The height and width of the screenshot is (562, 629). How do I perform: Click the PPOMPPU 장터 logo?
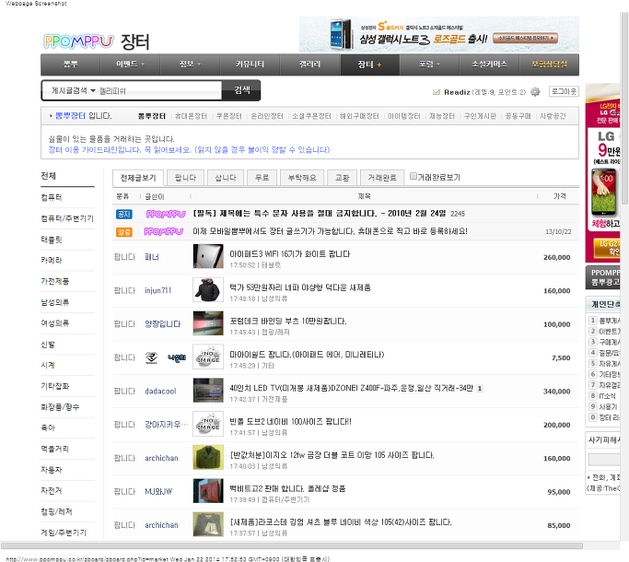point(97,41)
